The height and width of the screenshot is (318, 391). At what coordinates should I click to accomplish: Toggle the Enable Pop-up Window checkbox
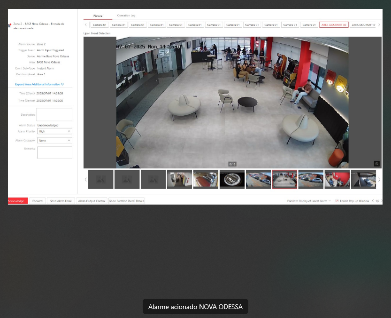point(337,201)
